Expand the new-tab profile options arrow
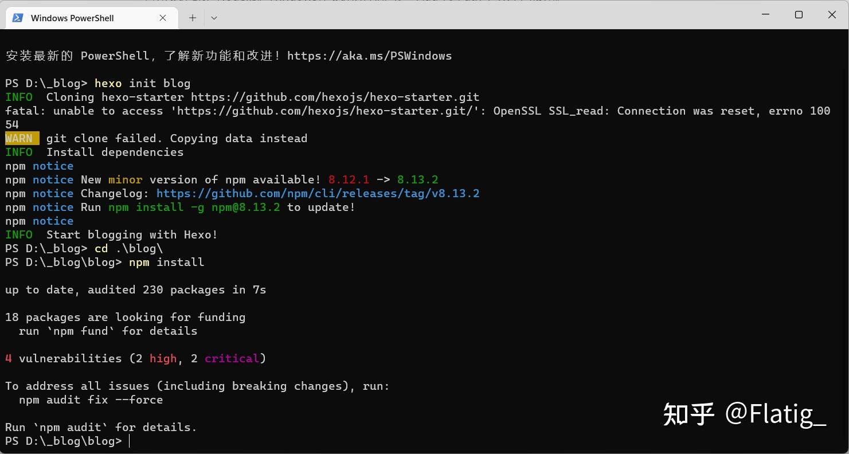Image resolution: width=849 pixels, height=454 pixels. click(x=214, y=18)
